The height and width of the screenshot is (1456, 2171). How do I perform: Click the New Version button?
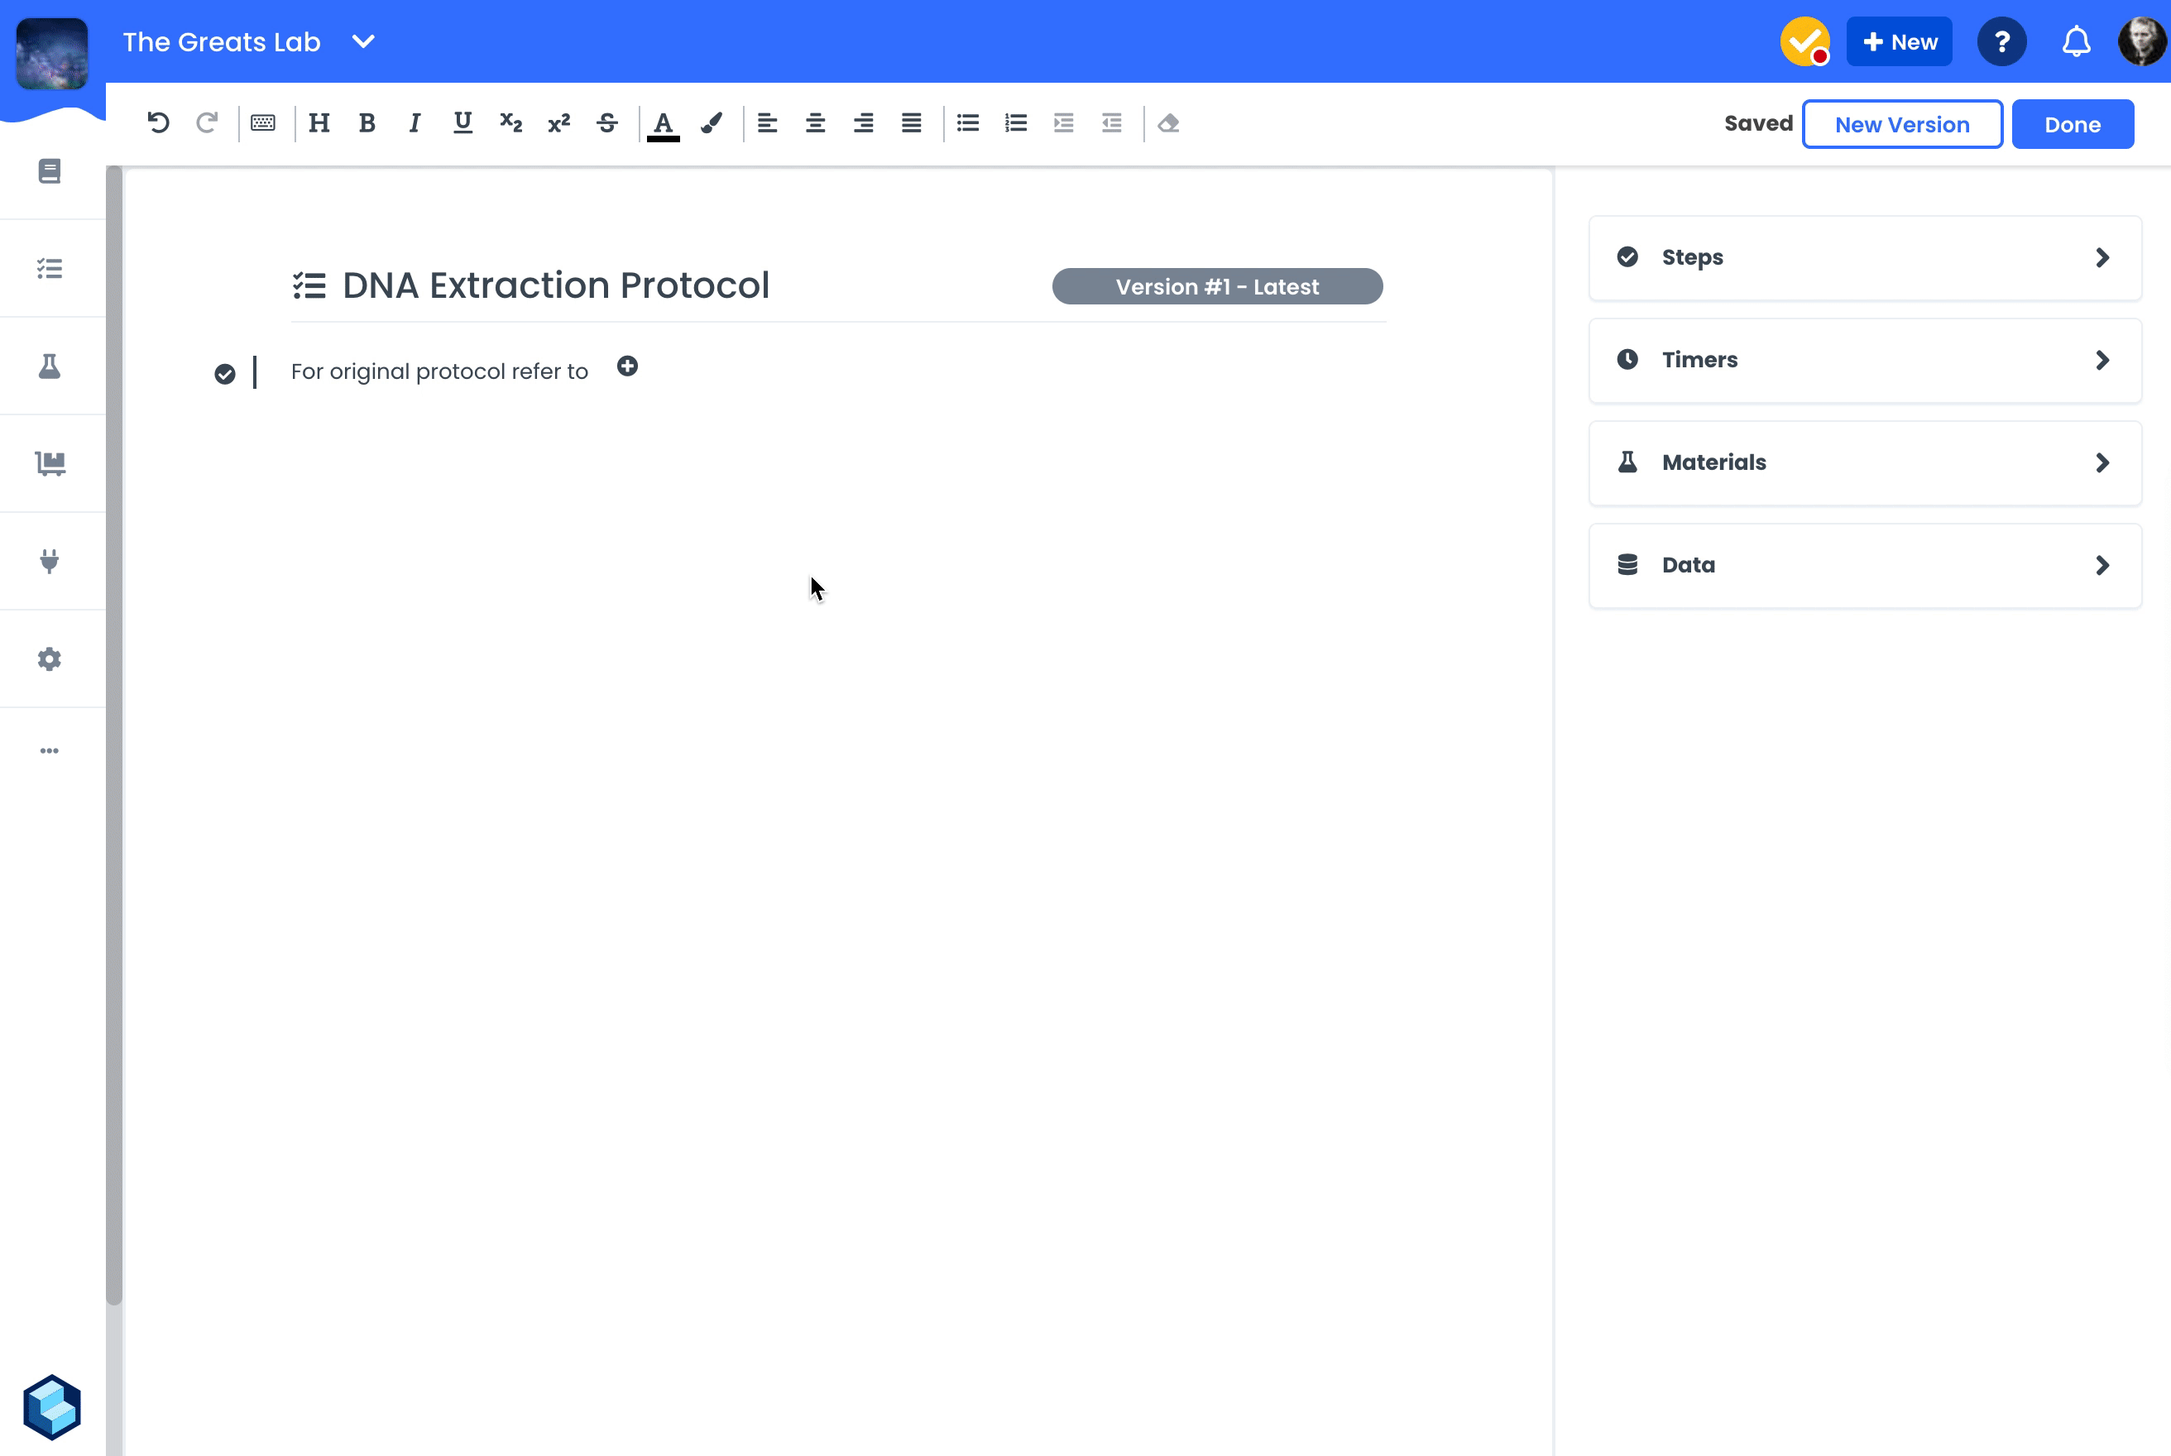point(1902,124)
